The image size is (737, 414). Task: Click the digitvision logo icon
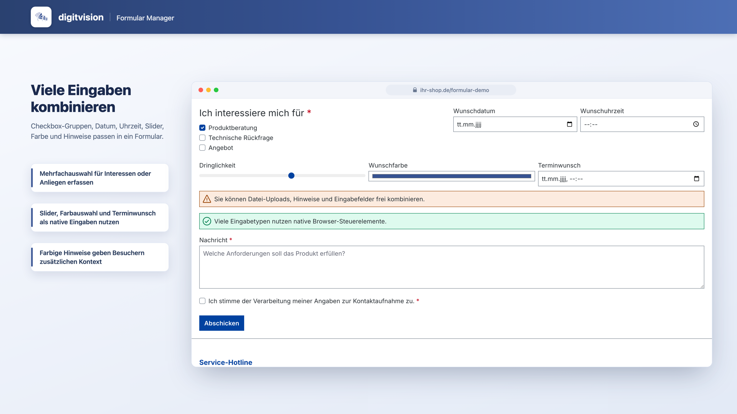[x=41, y=17]
